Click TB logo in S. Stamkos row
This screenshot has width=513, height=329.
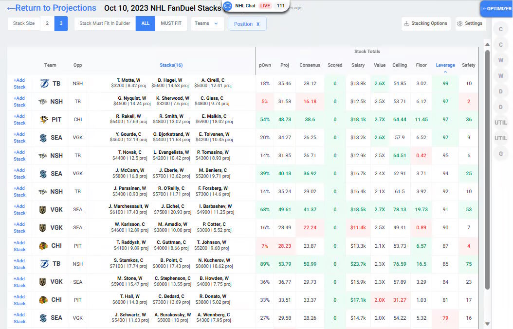tap(44, 264)
